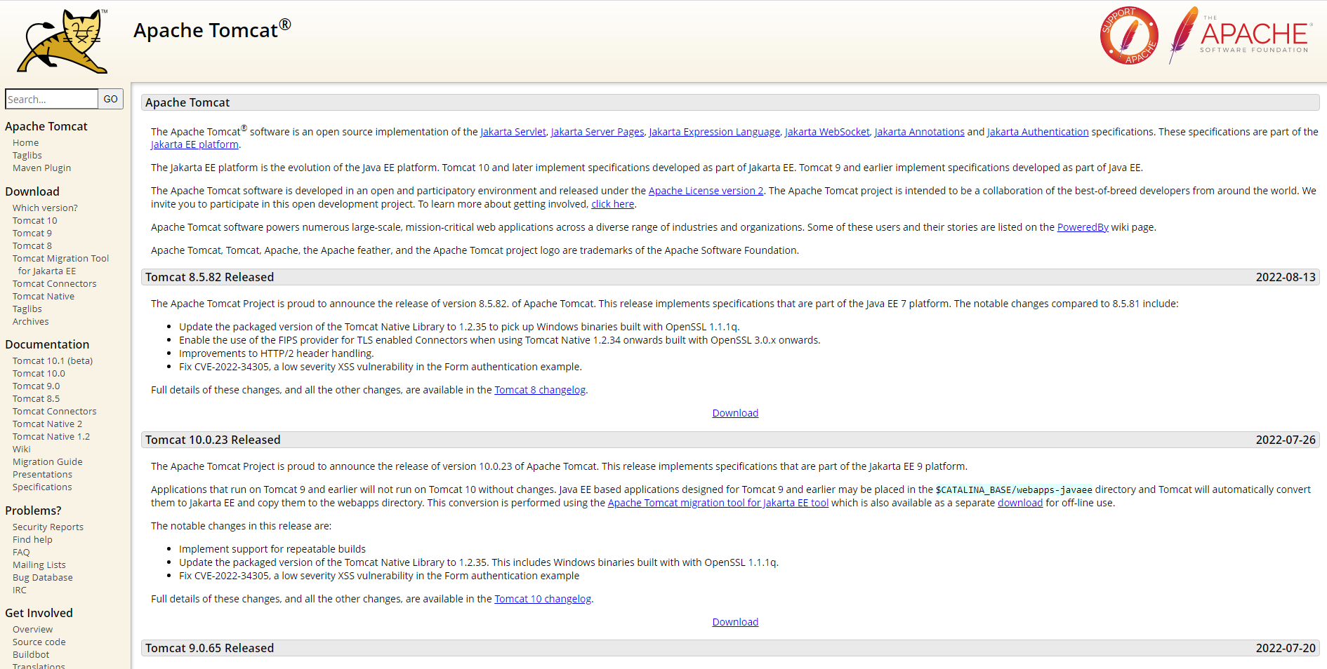1327x669 pixels.
Task: Click the Apache Tomcat page title
Action: click(x=212, y=30)
